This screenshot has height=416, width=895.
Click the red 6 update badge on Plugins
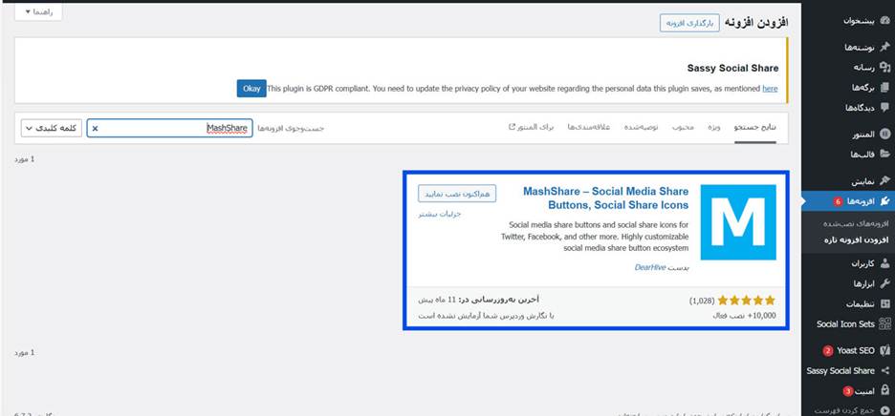click(838, 201)
